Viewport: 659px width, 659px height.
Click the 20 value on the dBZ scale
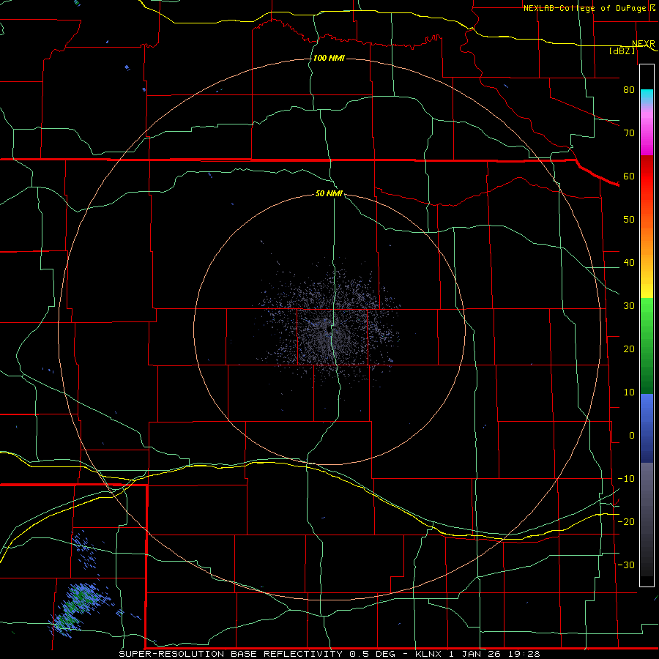[629, 349]
